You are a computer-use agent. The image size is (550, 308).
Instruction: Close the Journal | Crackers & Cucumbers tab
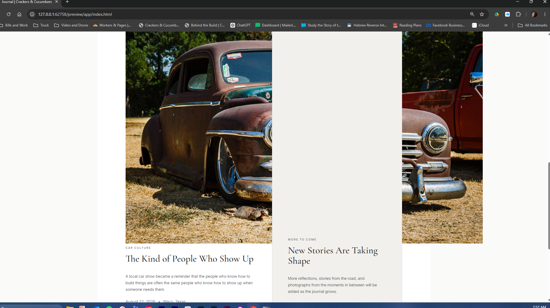click(57, 2)
